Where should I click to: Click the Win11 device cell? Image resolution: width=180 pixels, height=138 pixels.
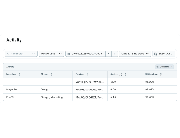90,82
